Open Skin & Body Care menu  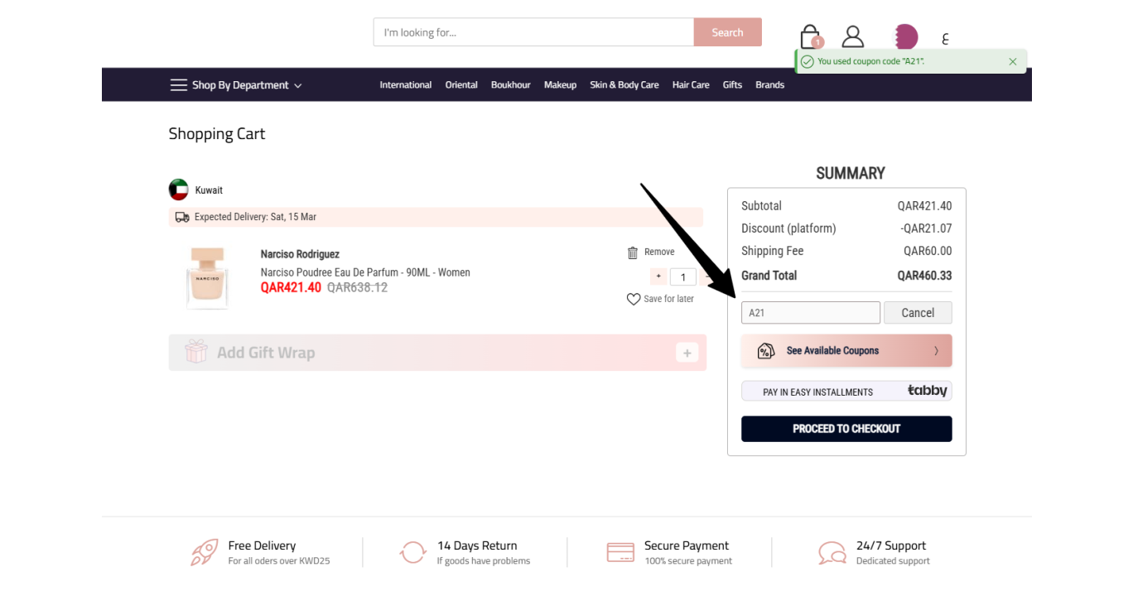pos(624,84)
